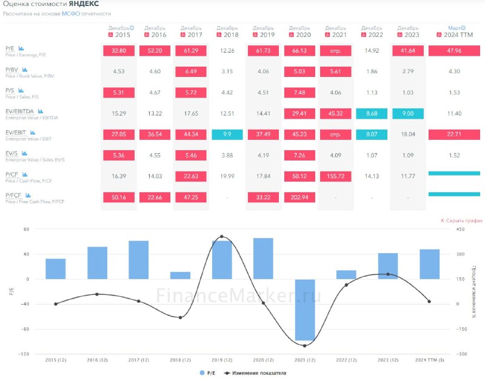Open the chart icon next to EV/EBIT
The image size is (485, 381).
tap(33, 133)
